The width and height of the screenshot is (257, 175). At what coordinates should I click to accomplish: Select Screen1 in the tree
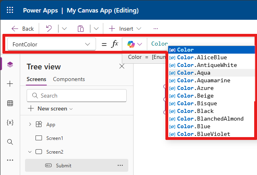pyautogui.click(x=54, y=138)
